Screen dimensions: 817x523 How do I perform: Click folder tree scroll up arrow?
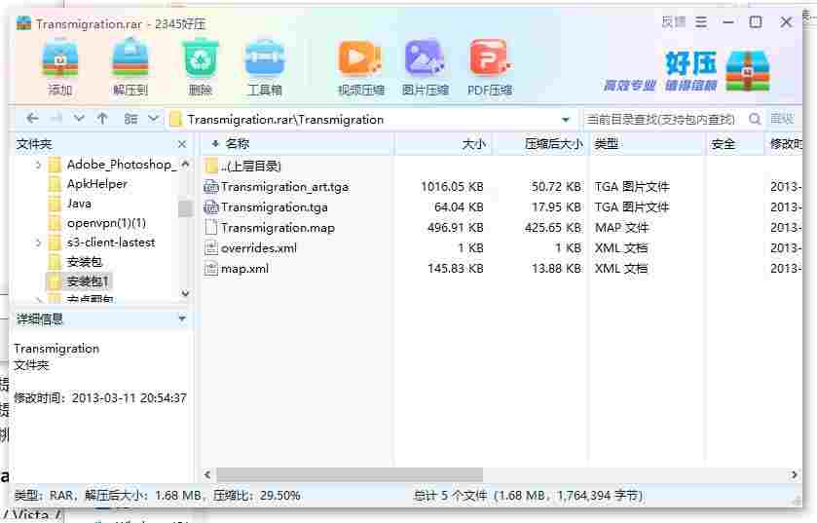tap(185, 164)
